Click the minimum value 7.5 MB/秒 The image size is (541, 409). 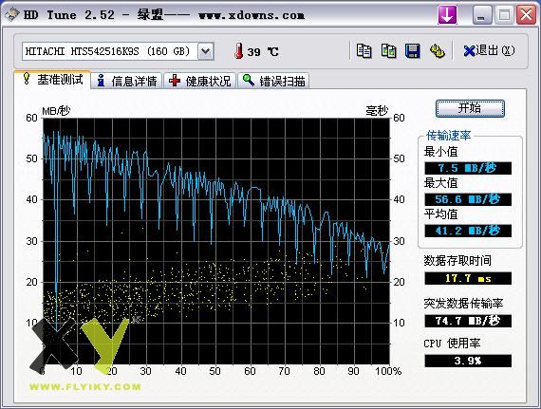tap(468, 168)
